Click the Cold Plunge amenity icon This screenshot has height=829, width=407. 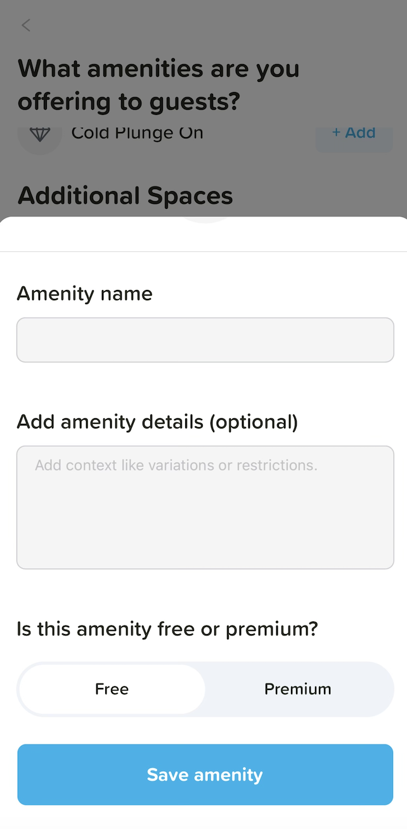(x=40, y=135)
